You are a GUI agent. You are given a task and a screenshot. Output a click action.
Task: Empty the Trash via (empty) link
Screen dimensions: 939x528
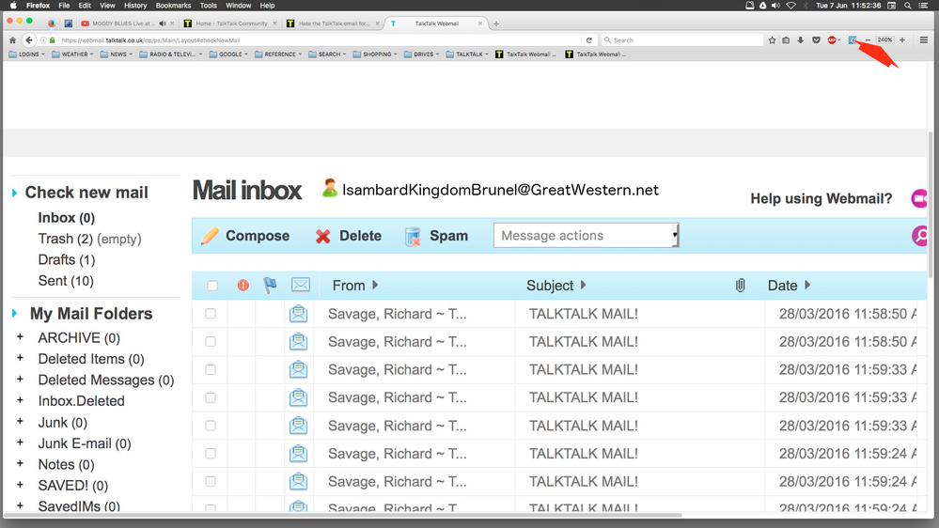(119, 239)
